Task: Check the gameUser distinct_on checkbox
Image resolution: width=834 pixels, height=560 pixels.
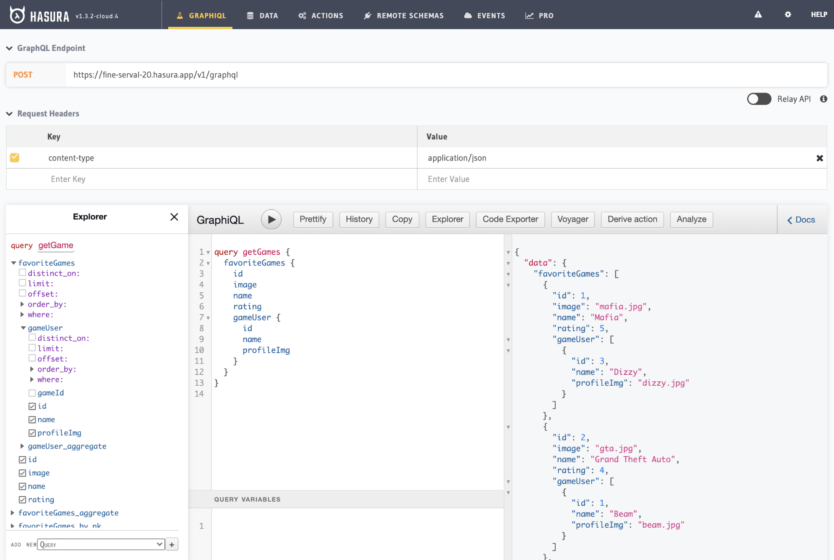Action: 32,338
